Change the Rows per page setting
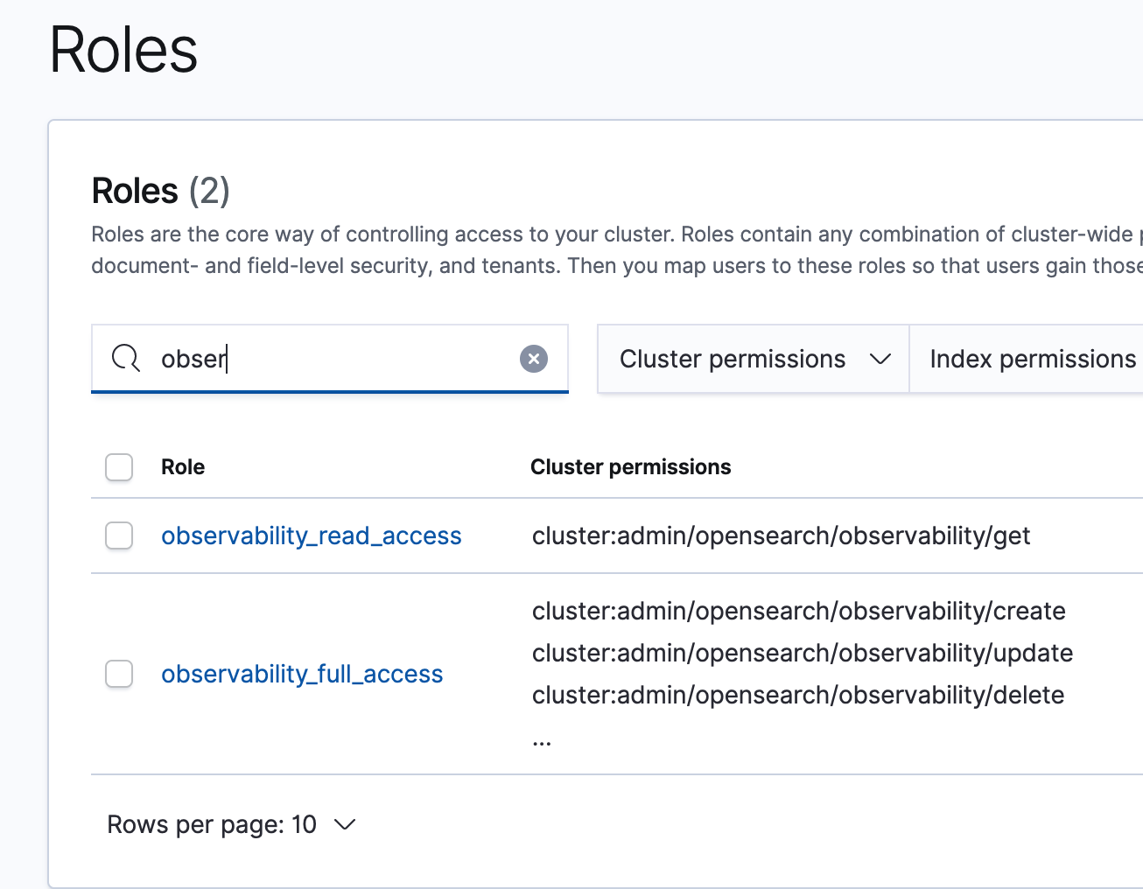 pyautogui.click(x=232, y=824)
